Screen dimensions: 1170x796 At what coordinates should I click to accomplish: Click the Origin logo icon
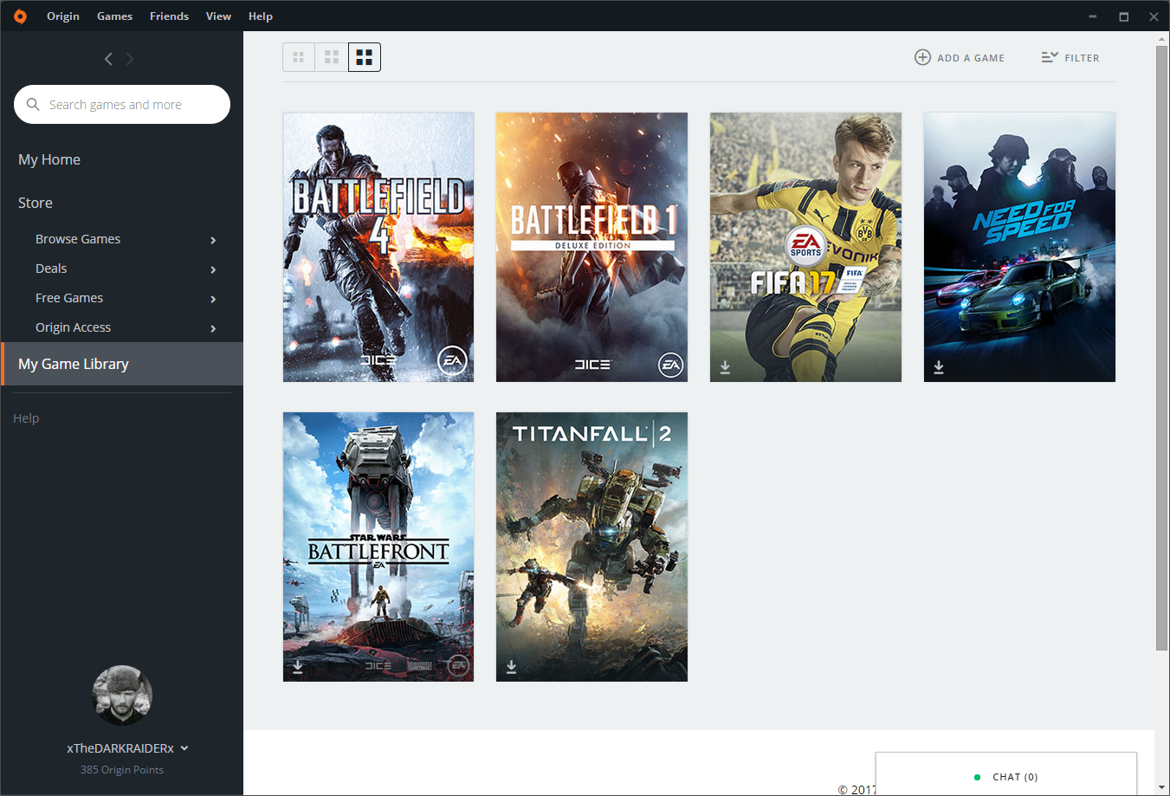(x=20, y=16)
